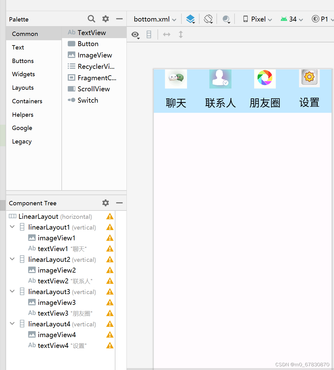Click warning icon for linearLayout1
This screenshot has height=370, width=334.
click(x=110, y=227)
